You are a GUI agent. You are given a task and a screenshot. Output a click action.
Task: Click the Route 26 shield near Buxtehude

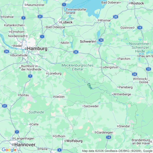point(6,51)
